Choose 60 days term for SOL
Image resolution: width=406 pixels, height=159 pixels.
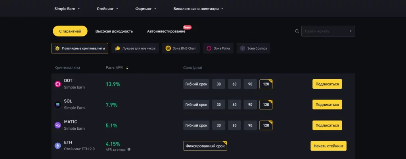pyautogui.click(x=234, y=105)
